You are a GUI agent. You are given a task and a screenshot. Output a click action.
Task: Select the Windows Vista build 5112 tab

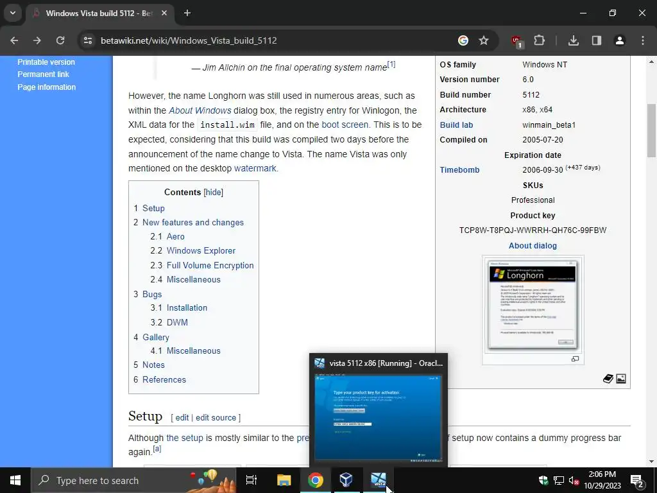click(x=99, y=13)
